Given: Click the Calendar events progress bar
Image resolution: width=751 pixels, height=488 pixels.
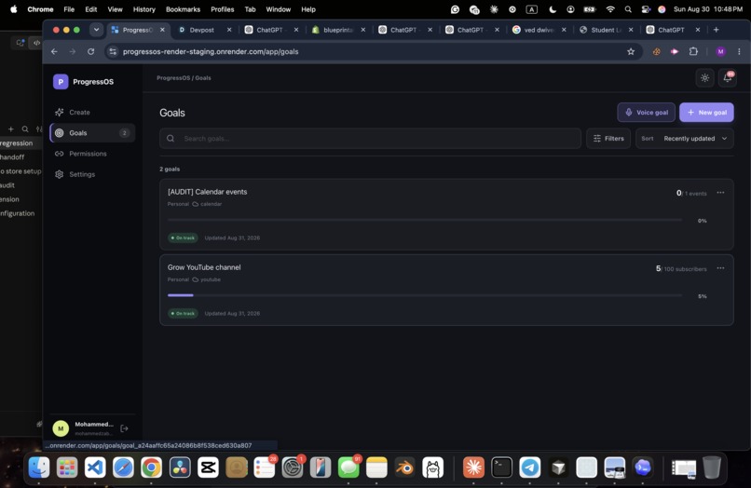Looking at the screenshot, I should (425, 220).
